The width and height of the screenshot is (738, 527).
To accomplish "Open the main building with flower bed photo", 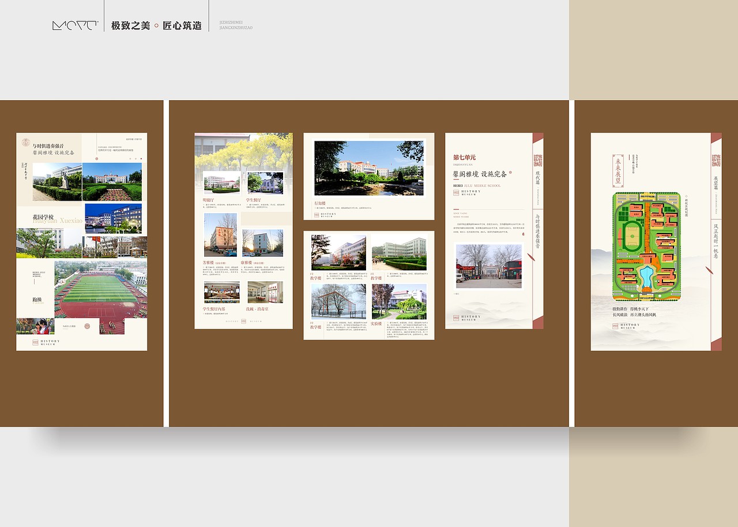I will click(x=112, y=182).
